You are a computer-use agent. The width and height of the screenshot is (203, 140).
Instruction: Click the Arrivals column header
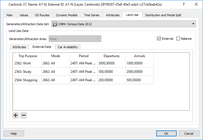pos(139,56)
